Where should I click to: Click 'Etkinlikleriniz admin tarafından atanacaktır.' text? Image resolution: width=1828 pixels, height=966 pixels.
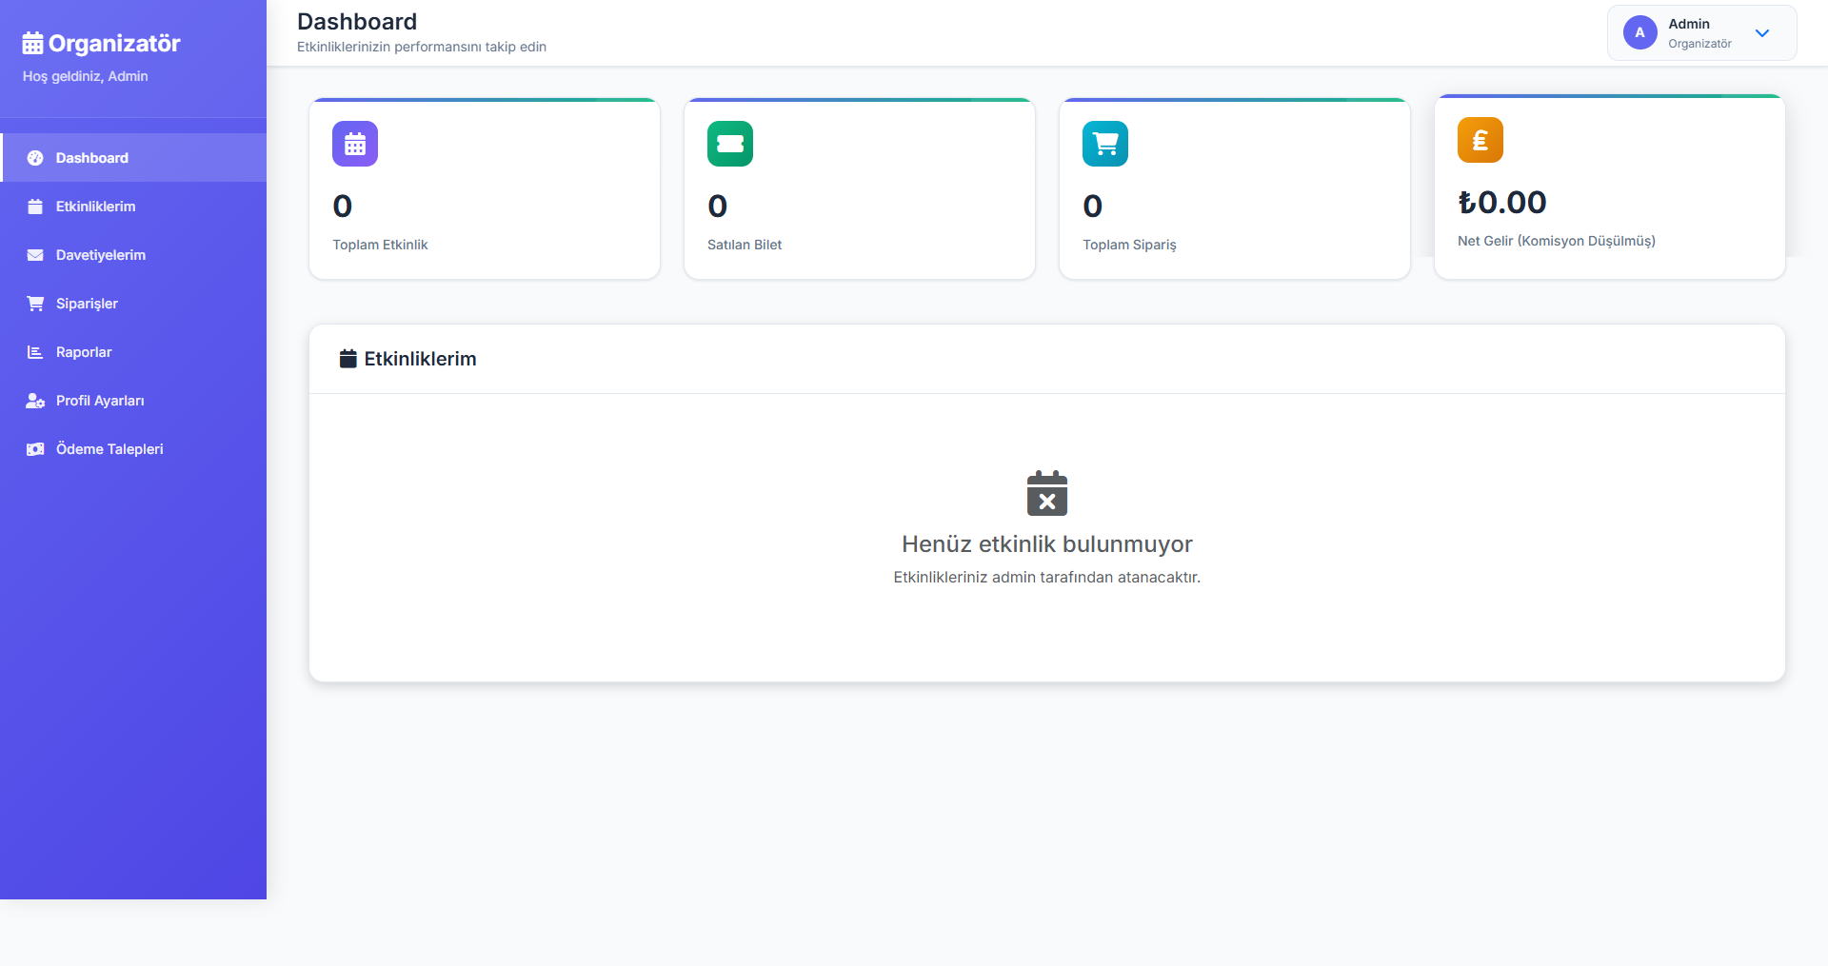click(1047, 577)
